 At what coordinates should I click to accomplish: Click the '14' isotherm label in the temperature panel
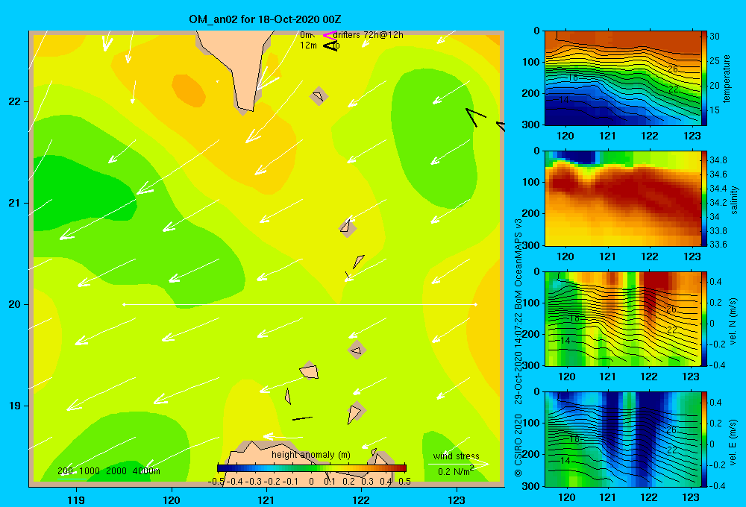[563, 99]
